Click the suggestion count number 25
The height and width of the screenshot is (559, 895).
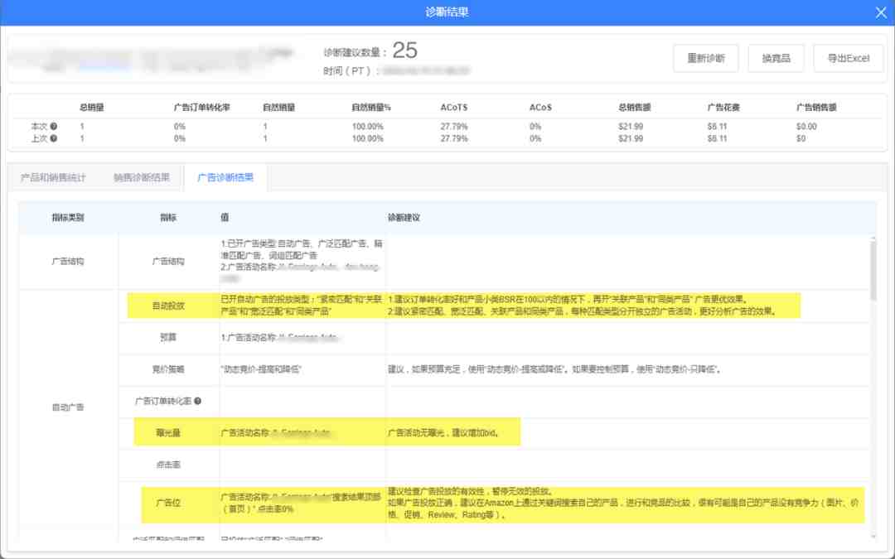click(x=404, y=51)
